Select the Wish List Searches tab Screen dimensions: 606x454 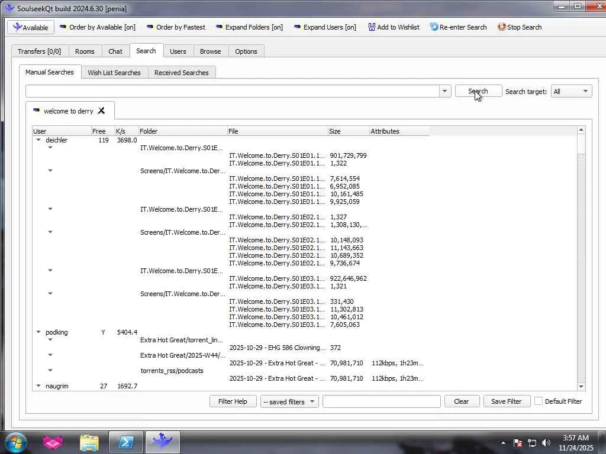pyautogui.click(x=114, y=73)
